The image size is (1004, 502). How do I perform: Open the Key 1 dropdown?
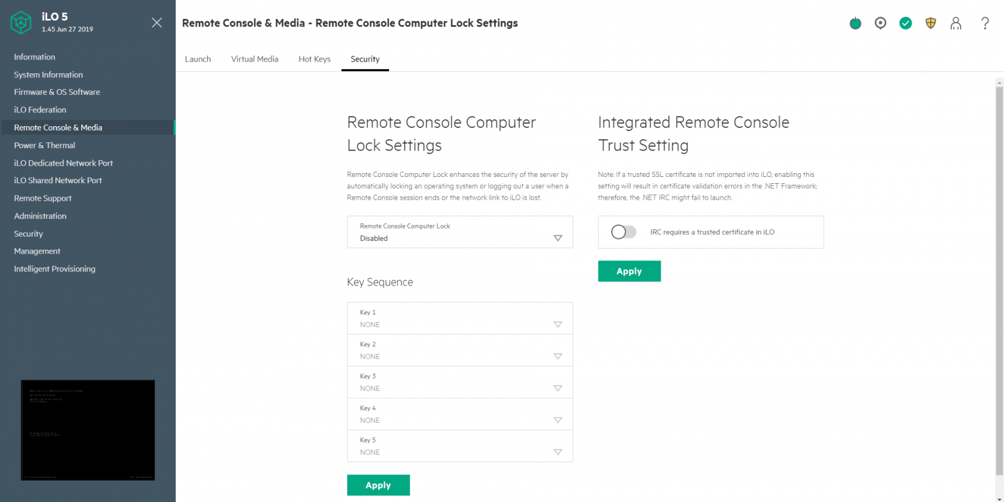(460, 318)
